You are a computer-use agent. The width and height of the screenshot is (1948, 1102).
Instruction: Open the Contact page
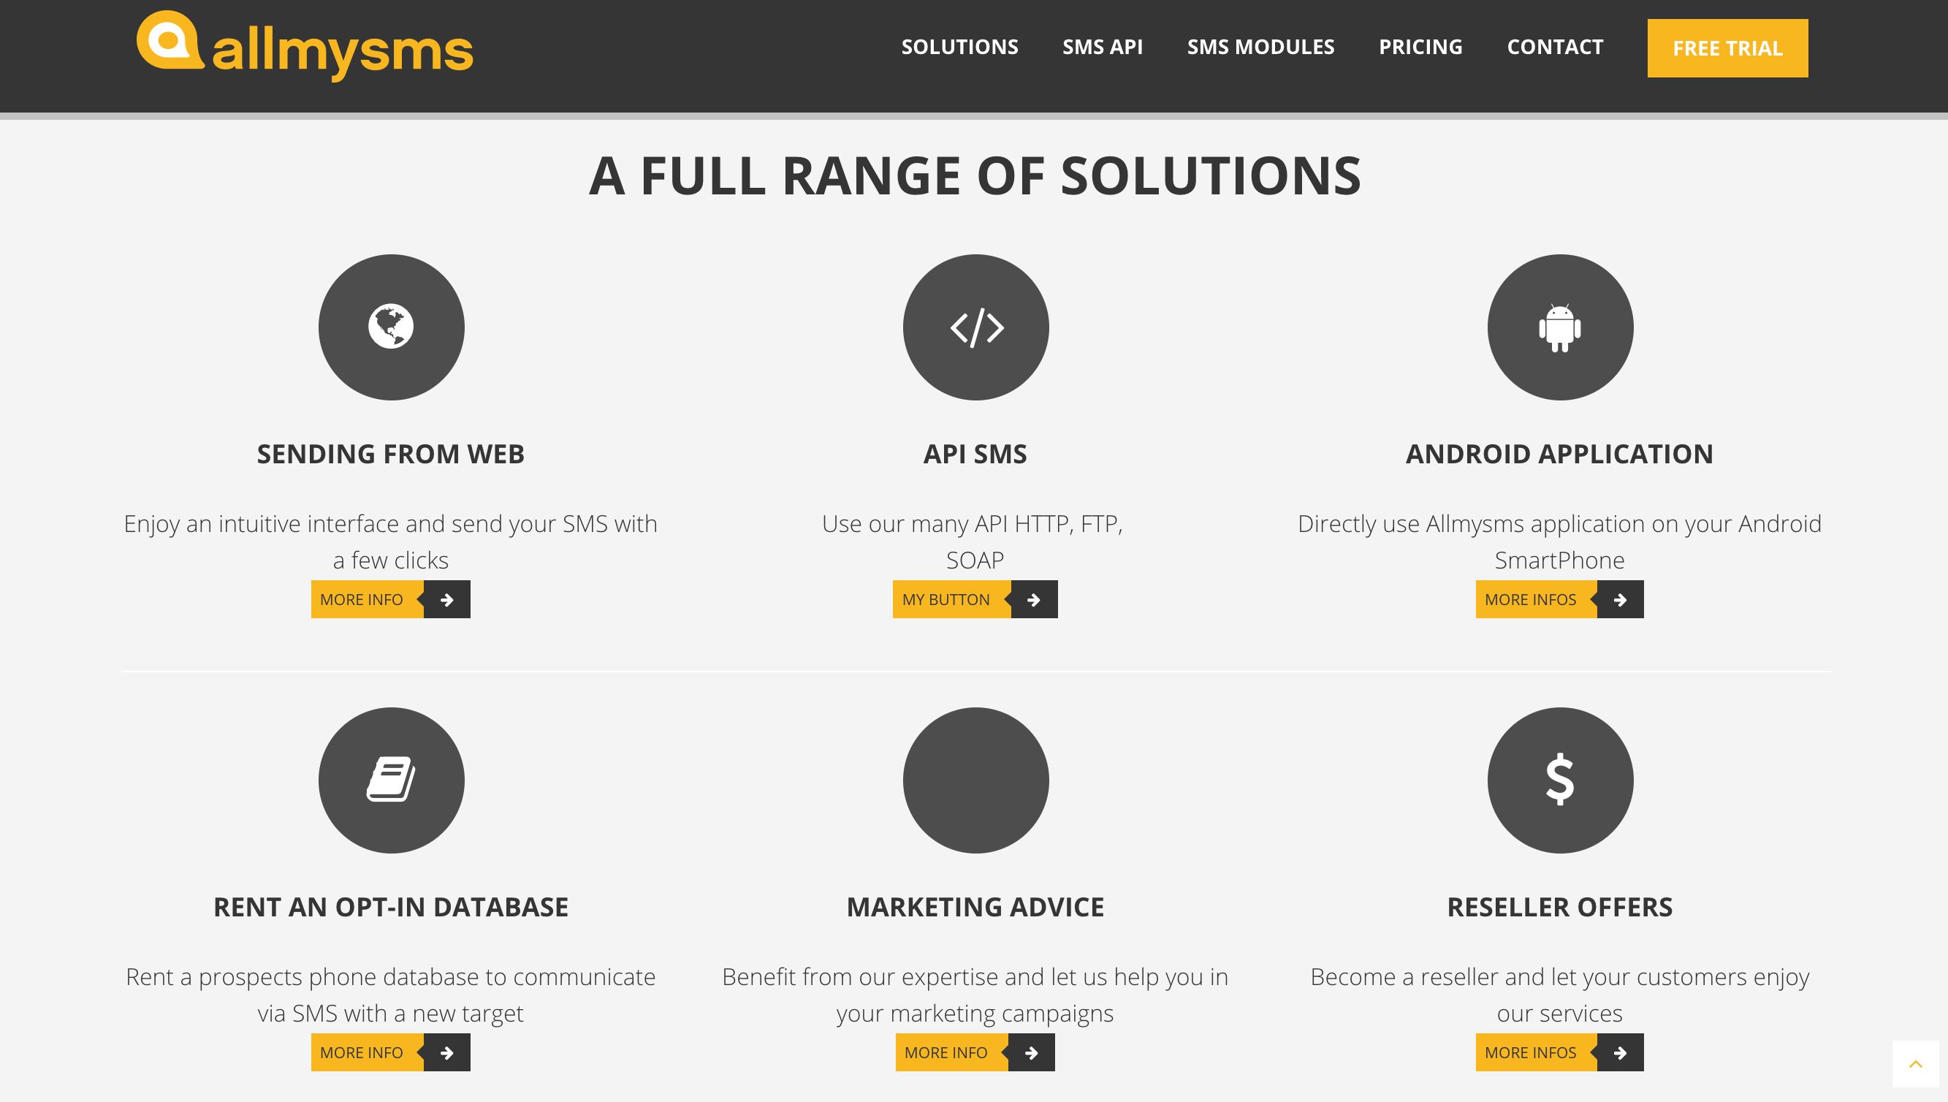pyautogui.click(x=1554, y=47)
